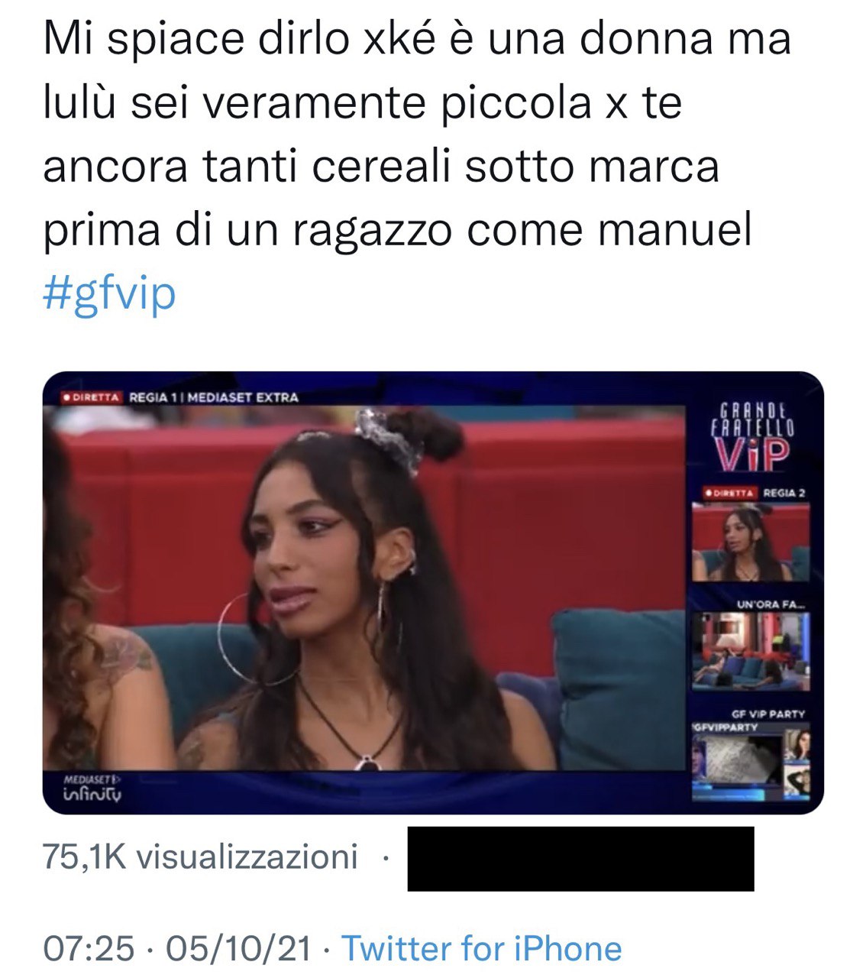Select the Regia 2 live thumbnail
This screenshot has width=866, height=978.
pos(751,542)
